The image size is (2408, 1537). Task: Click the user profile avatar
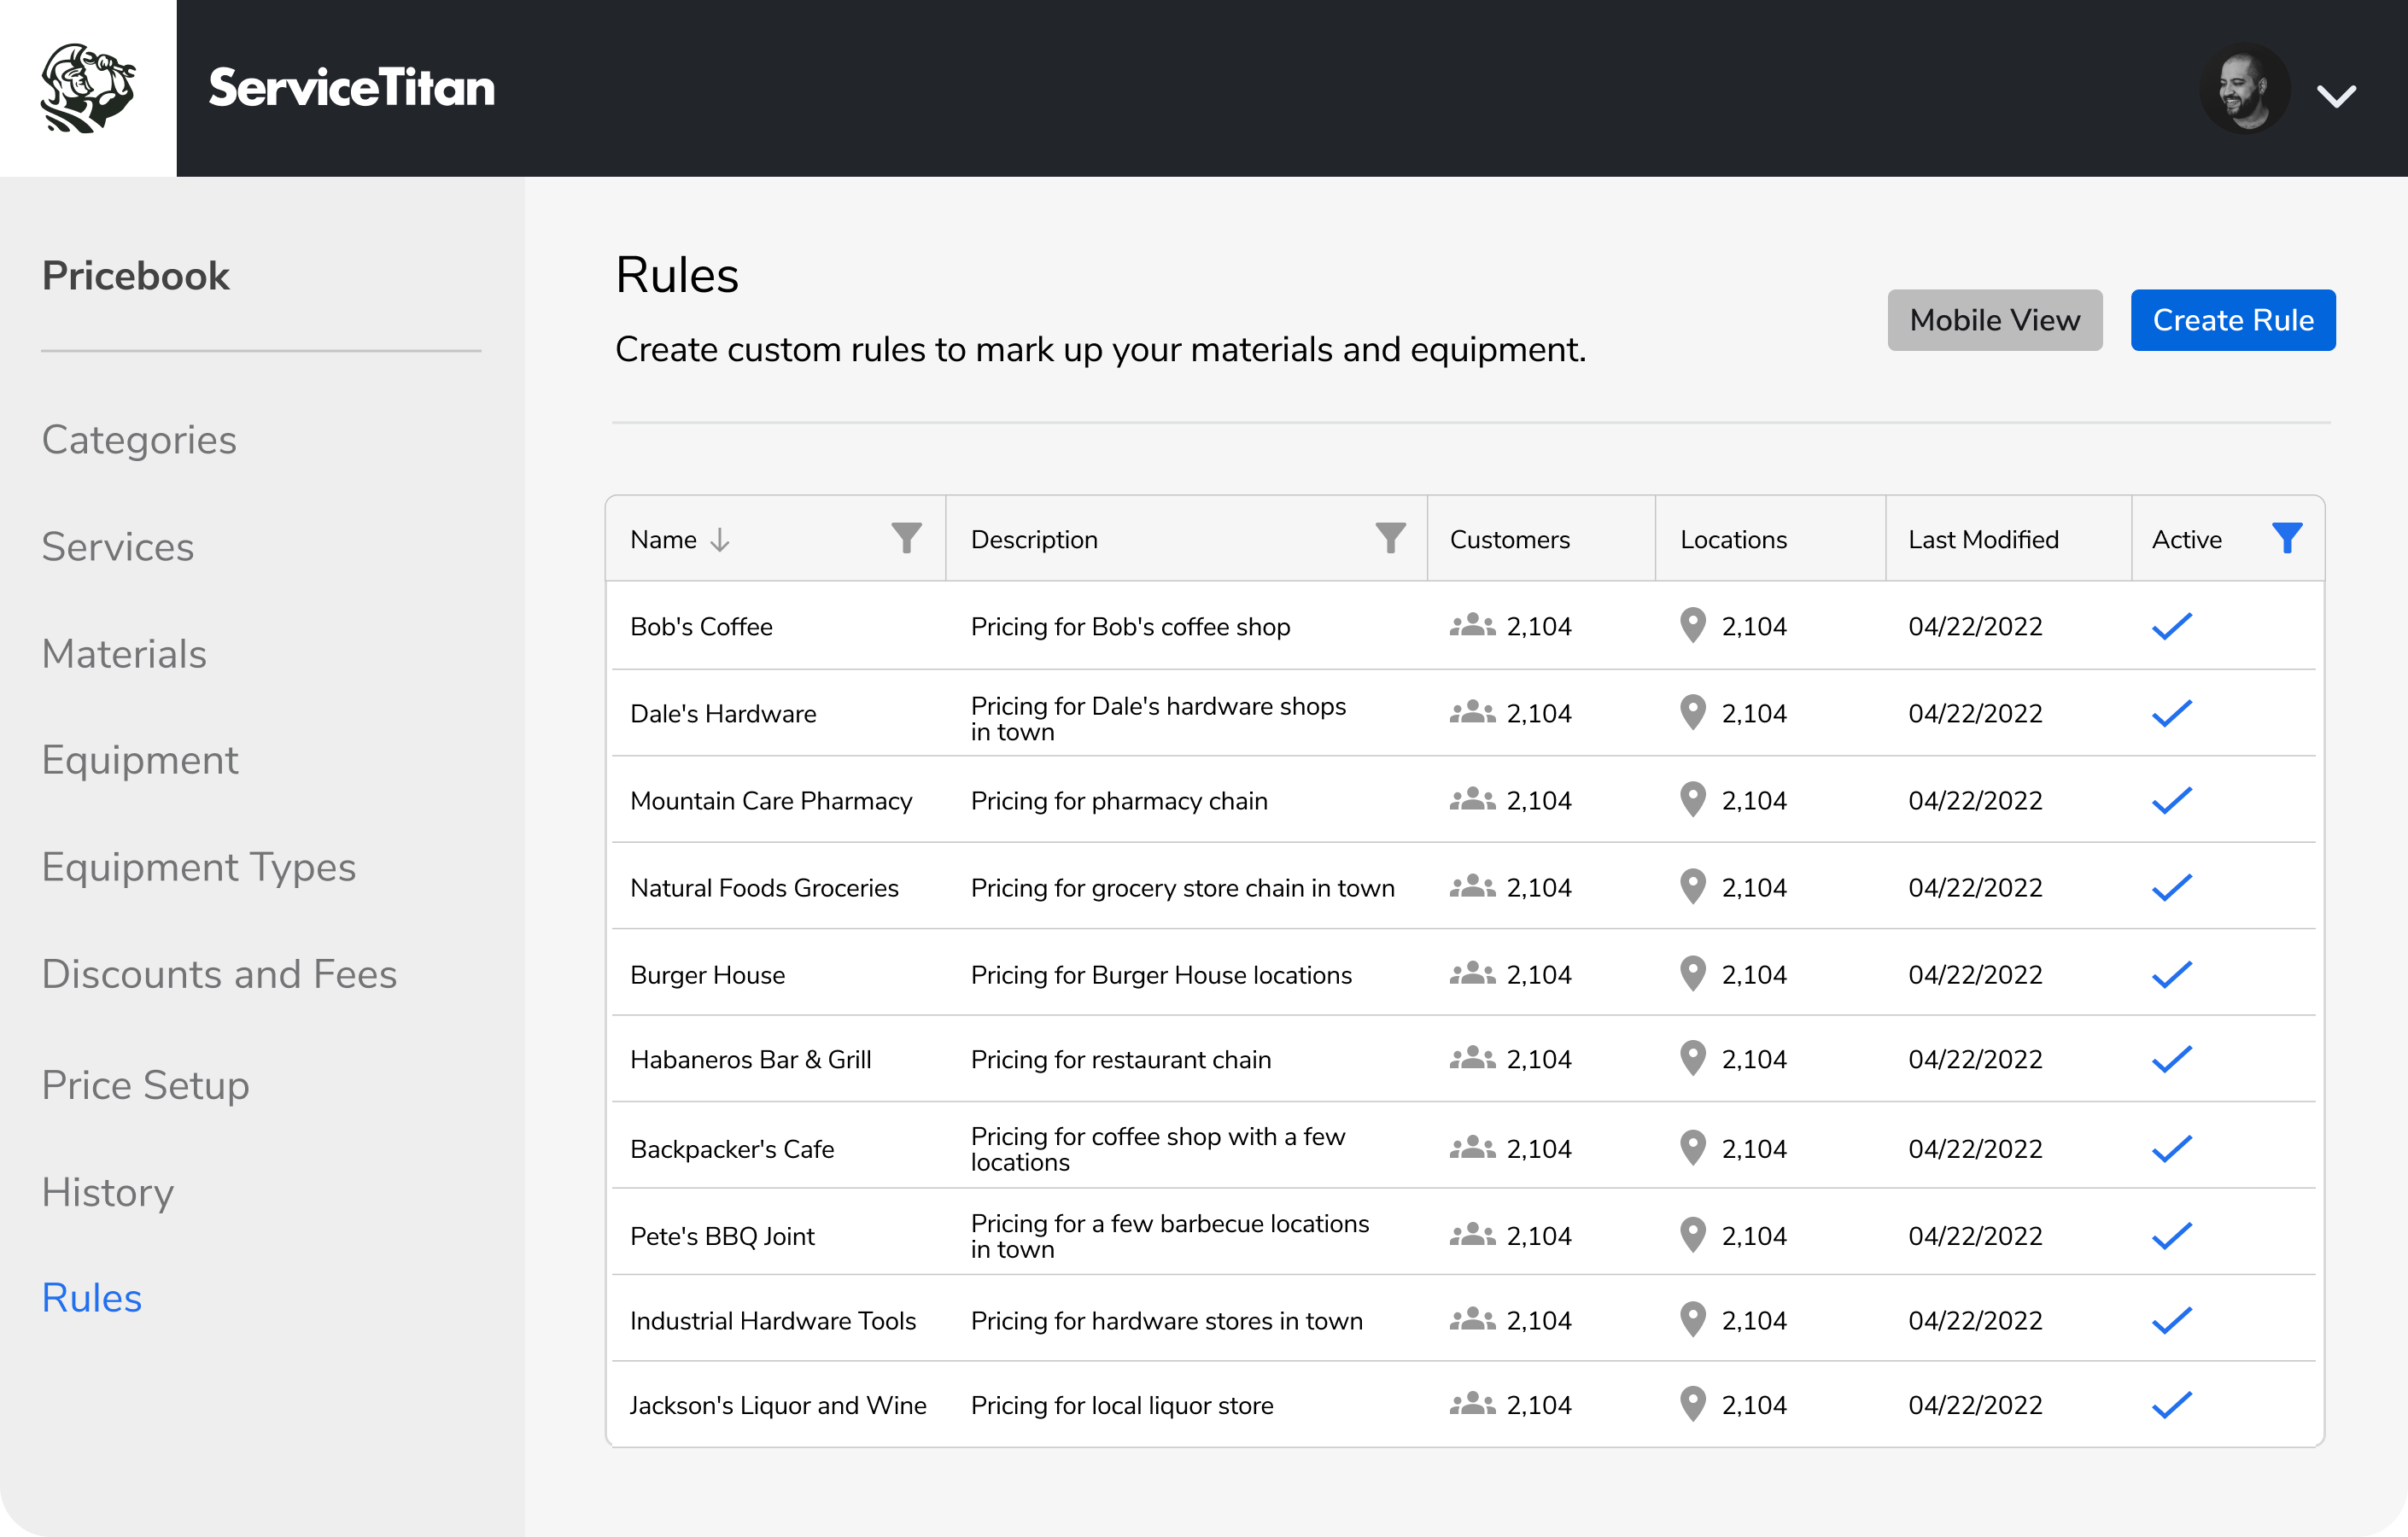(x=2244, y=89)
